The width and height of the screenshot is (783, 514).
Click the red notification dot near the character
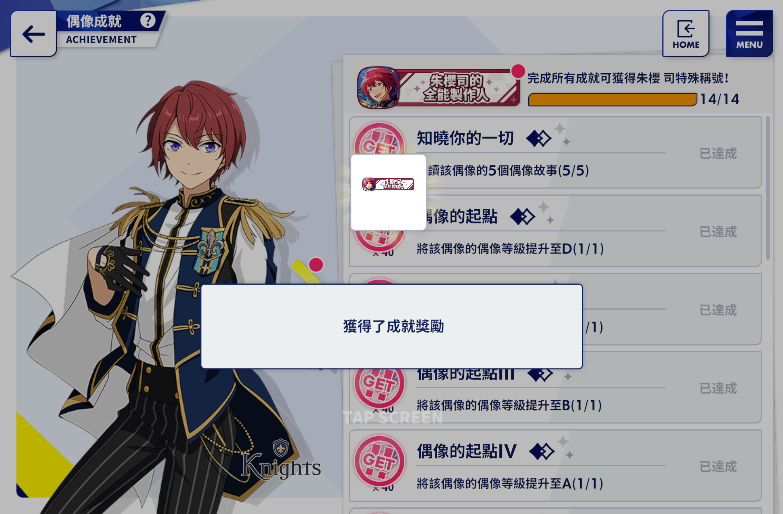(x=316, y=265)
